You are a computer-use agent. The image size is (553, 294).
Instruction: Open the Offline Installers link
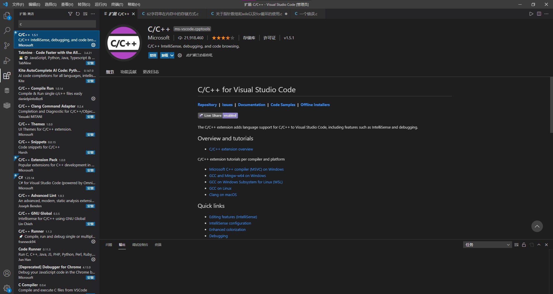pos(315,105)
